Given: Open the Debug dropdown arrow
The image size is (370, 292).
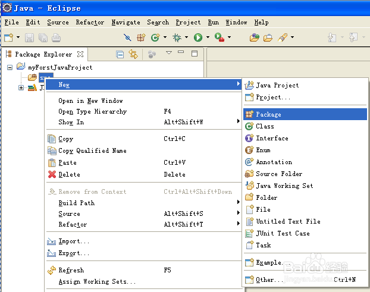Looking at the screenshot, I should click(x=186, y=37).
